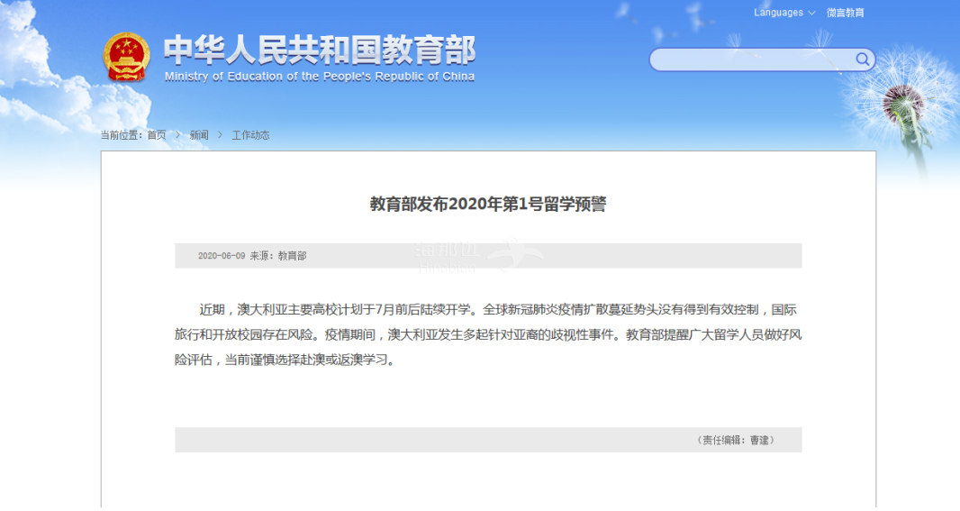The height and width of the screenshot is (511, 960).
Task: Click the magnifier search icon
Action: tap(862, 59)
